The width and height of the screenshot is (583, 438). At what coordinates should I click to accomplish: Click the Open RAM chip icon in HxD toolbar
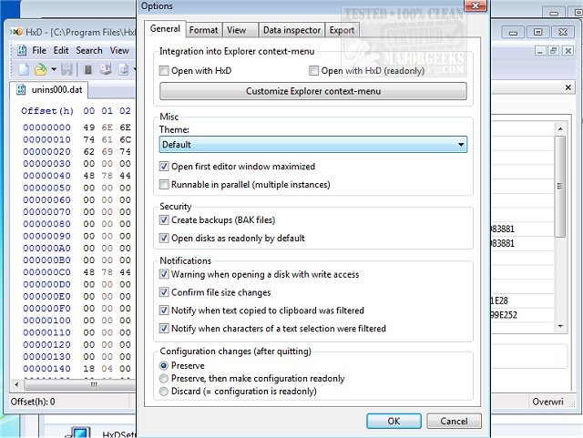87,69
